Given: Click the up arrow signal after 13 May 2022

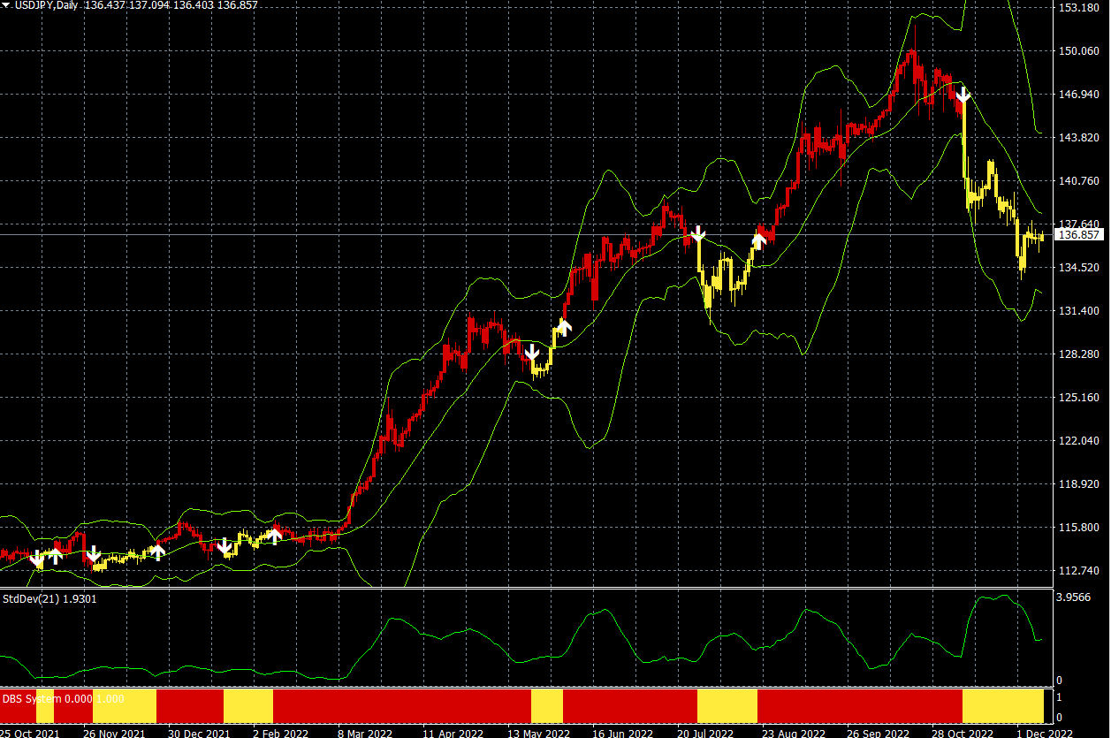Looking at the screenshot, I should (564, 326).
